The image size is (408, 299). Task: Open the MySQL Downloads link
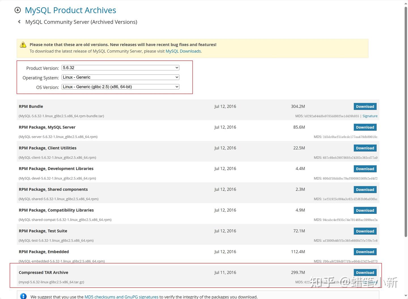[183, 51]
